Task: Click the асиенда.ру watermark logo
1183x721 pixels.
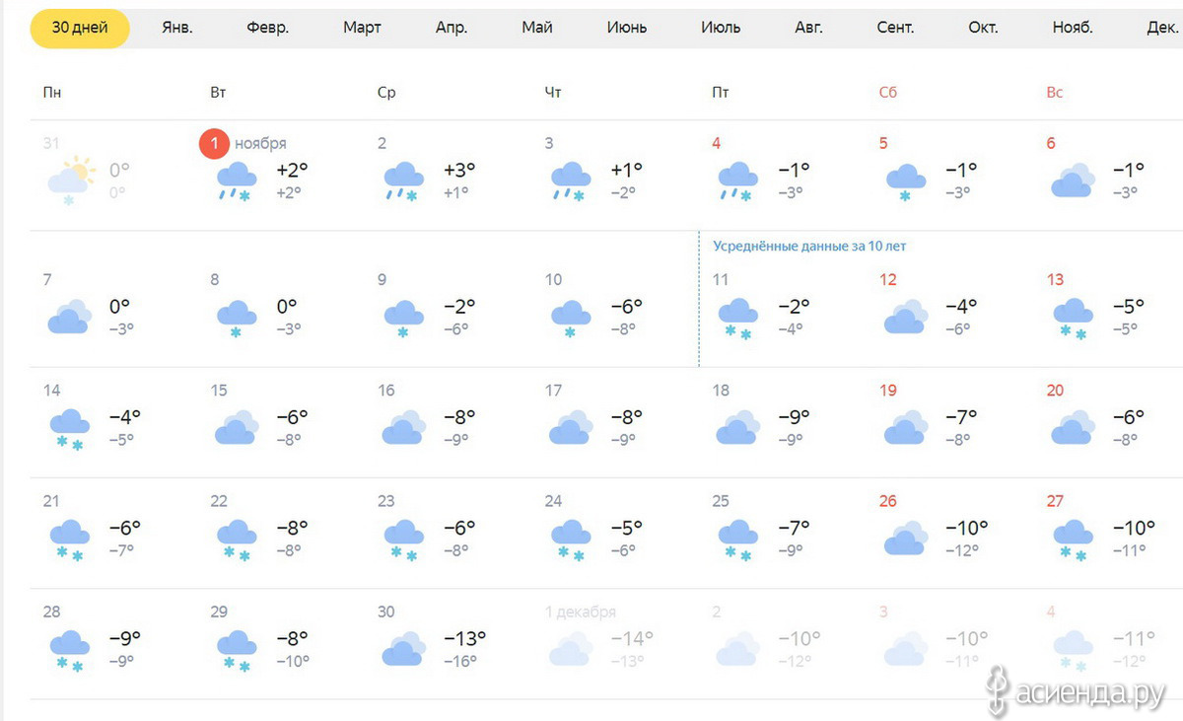Action: tap(1082, 692)
